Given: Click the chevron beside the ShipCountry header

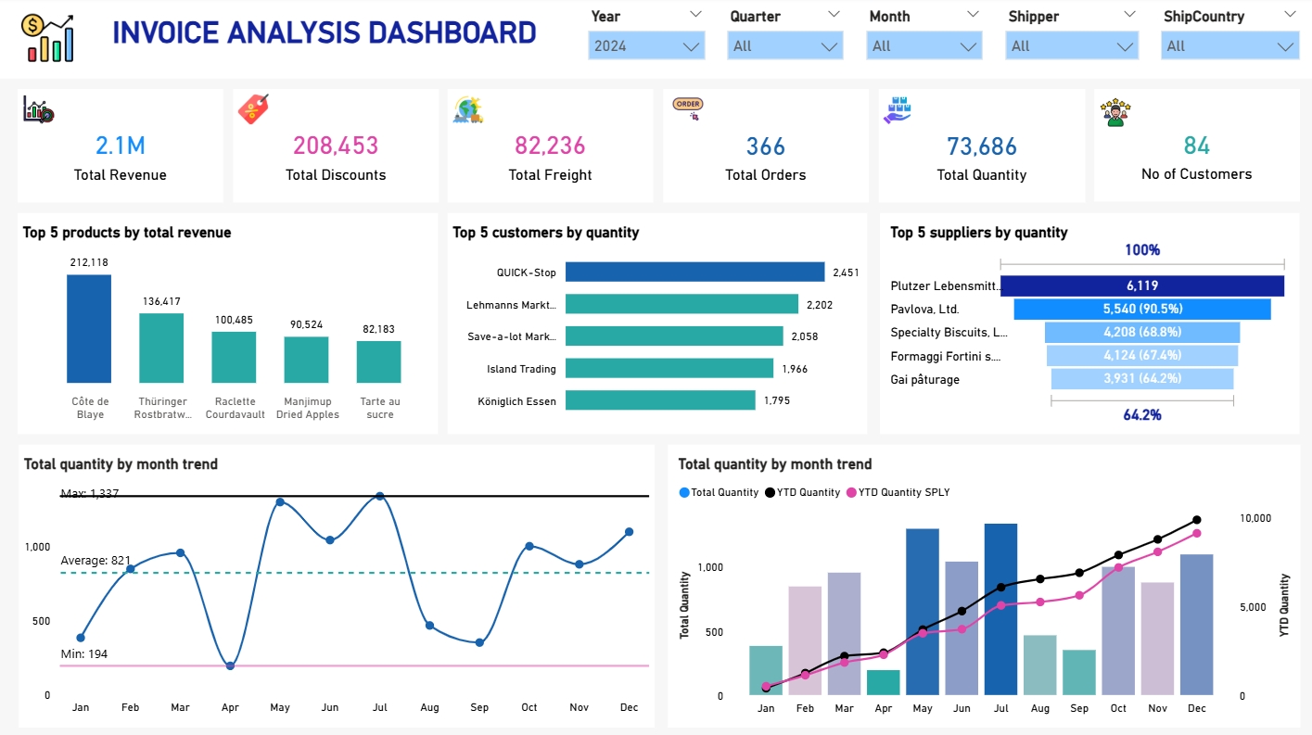Looking at the screenshot, I should [1290, 15].
